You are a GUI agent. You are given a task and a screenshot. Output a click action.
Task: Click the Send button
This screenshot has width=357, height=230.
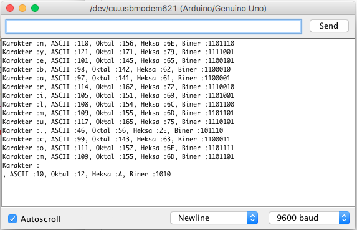329,26
